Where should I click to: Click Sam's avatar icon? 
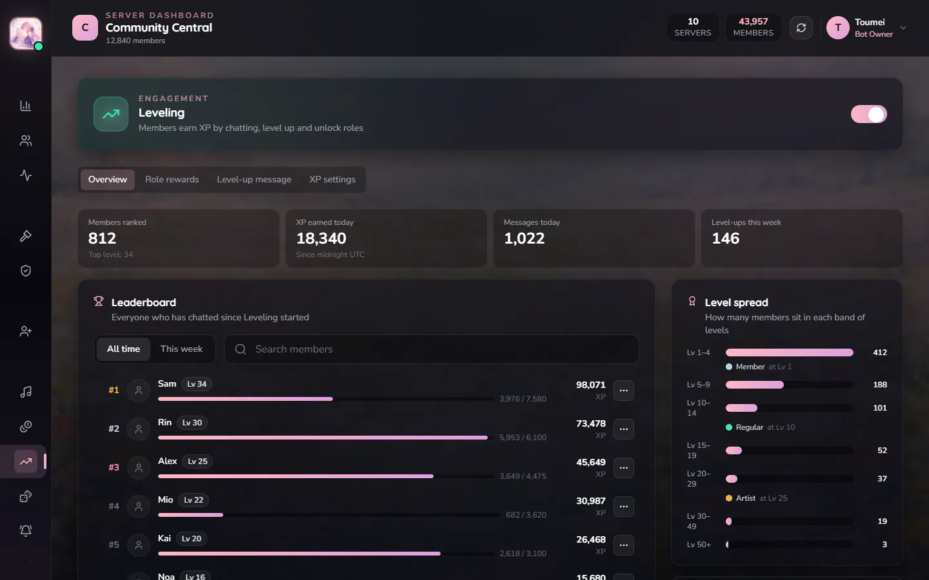[139, 391]
